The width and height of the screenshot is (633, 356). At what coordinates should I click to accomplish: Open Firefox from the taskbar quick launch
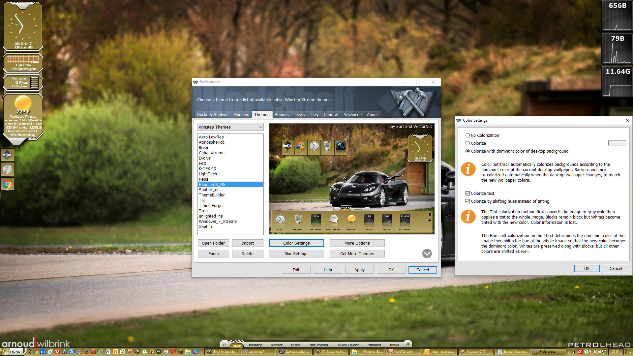[86, 352]
